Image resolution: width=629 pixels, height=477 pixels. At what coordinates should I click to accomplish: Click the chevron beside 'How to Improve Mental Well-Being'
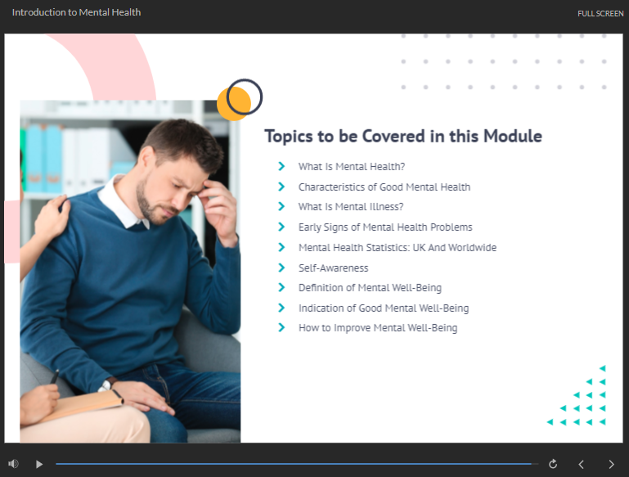click(x=281, y=327)
